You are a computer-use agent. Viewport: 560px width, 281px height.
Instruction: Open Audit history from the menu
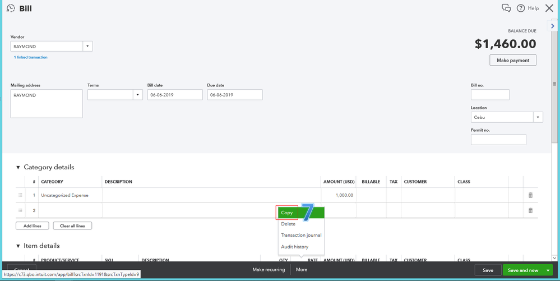[x=295, y=247]
